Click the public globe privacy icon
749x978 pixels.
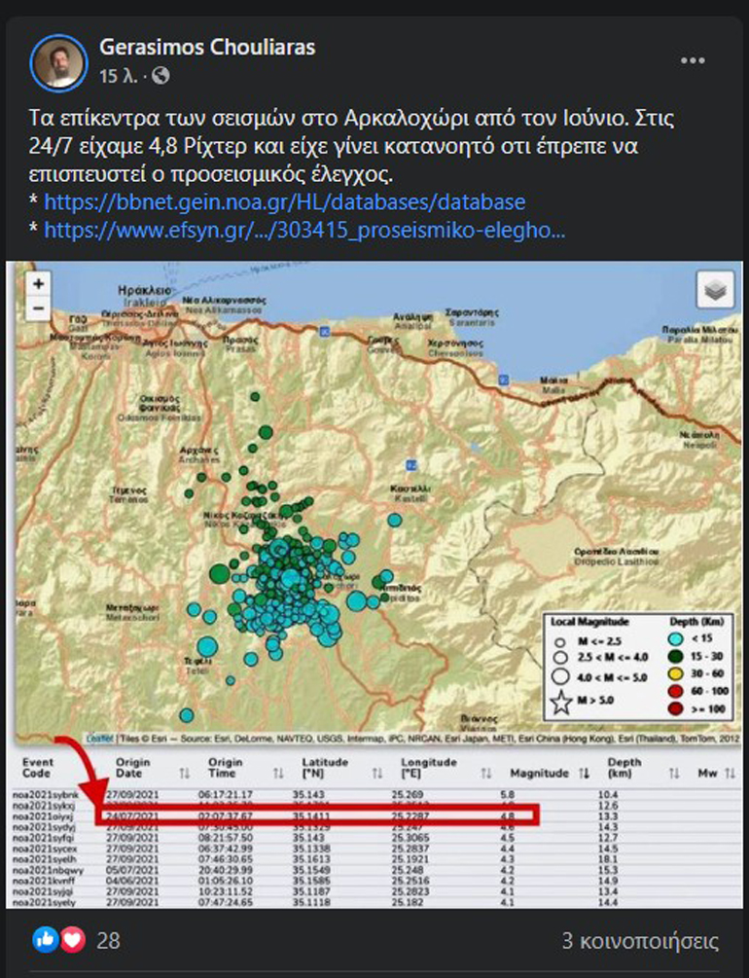(161, 75)
